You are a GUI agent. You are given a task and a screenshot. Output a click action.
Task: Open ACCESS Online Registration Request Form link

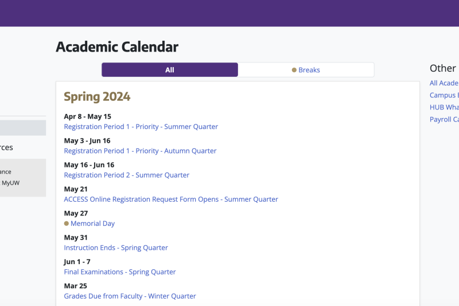pyautogui.click(x=171, y=199)
